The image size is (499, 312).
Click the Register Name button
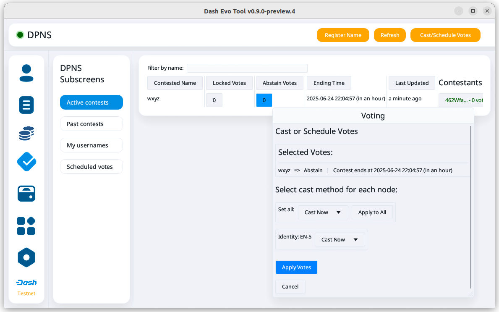pyautogui.click(x=343, y=35)
